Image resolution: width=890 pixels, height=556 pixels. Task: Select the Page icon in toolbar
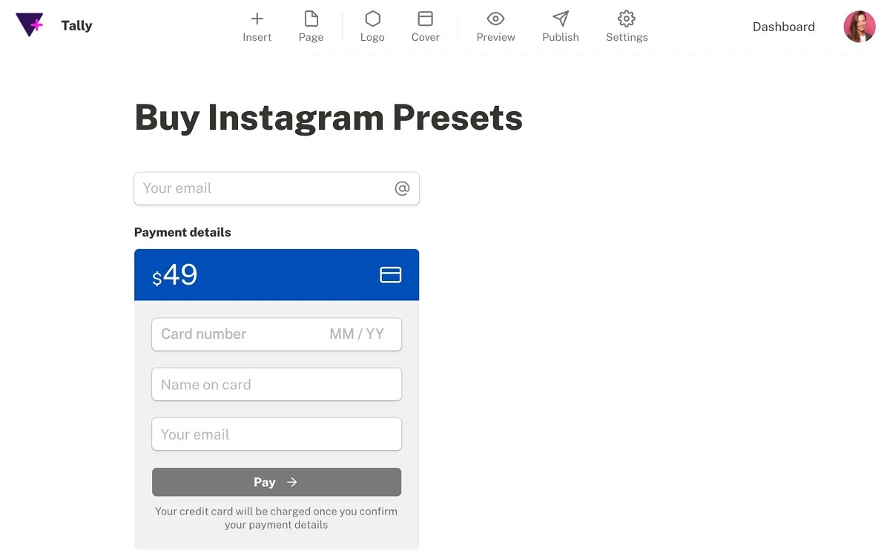(x=311, y=19)
